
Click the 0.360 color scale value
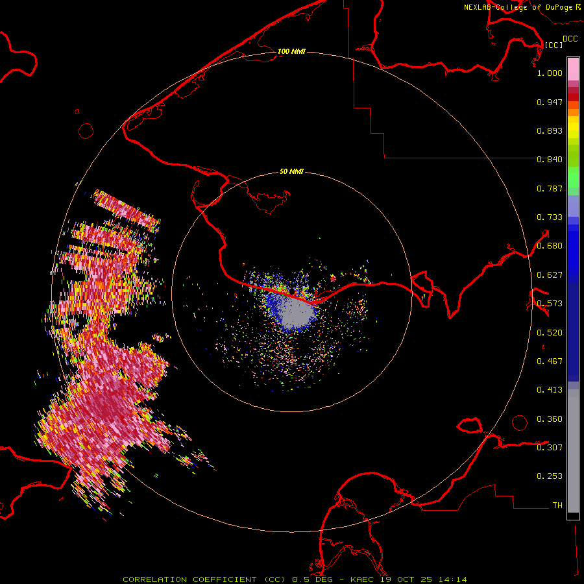tap(550, 419)
